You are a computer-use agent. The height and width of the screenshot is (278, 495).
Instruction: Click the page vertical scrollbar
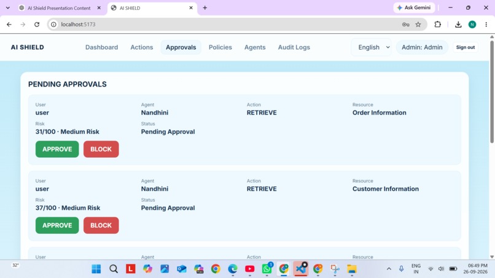(492, 91)
